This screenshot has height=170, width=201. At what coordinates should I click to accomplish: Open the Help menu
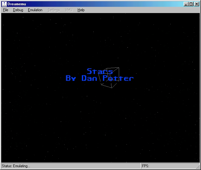pyautogui.click(x=81, y=10)
